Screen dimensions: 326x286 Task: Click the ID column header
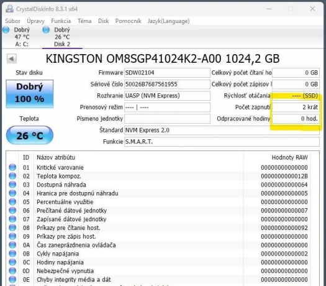(x=26, y=157)
